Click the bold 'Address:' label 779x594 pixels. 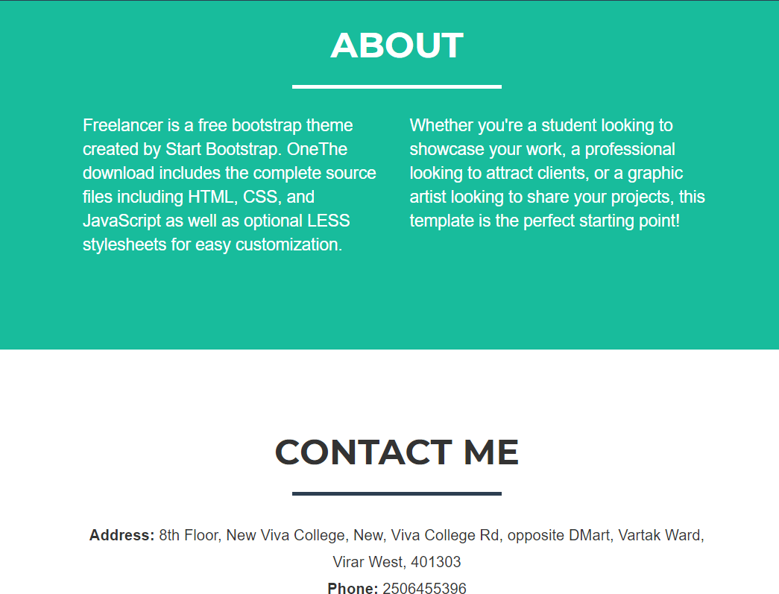click(x=122, y=535)
